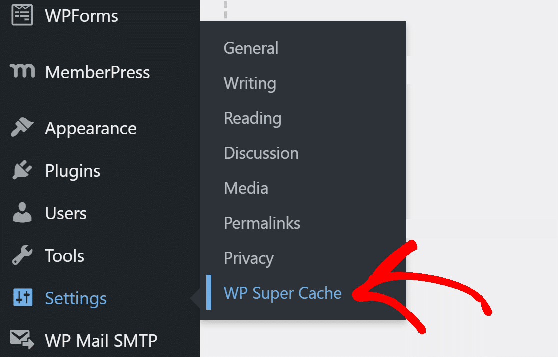Select Writing from the Settings submenu
The image size is (558, 357).
(x=250, y=83)
